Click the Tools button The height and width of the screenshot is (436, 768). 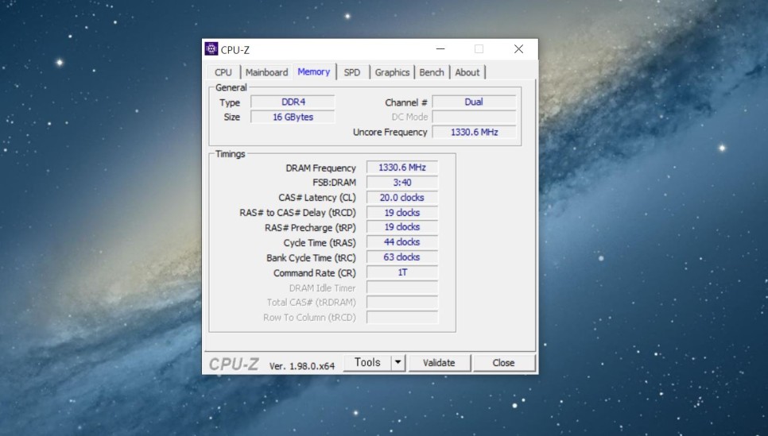click(x=367, y=363)
